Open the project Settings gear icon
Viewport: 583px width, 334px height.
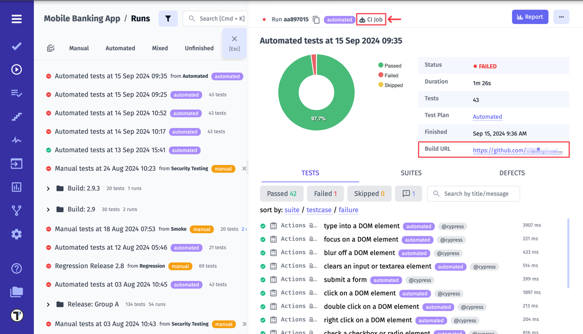click(x=16, y=234)
